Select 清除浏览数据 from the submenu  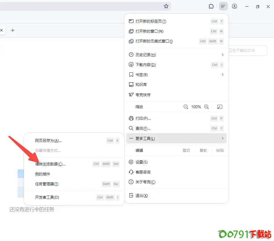click(50, 164)
